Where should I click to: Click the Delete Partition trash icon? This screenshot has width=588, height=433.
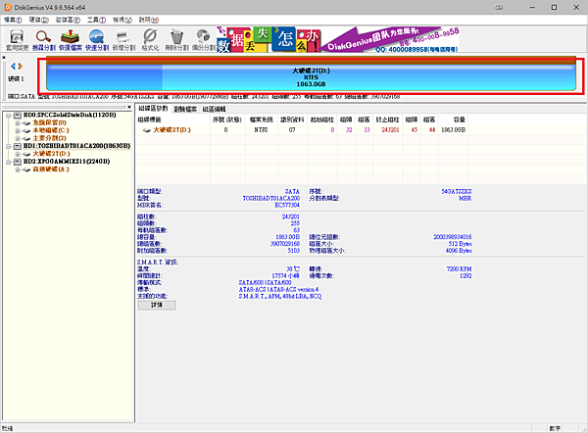pyautogui.click(x=177, y=38)
